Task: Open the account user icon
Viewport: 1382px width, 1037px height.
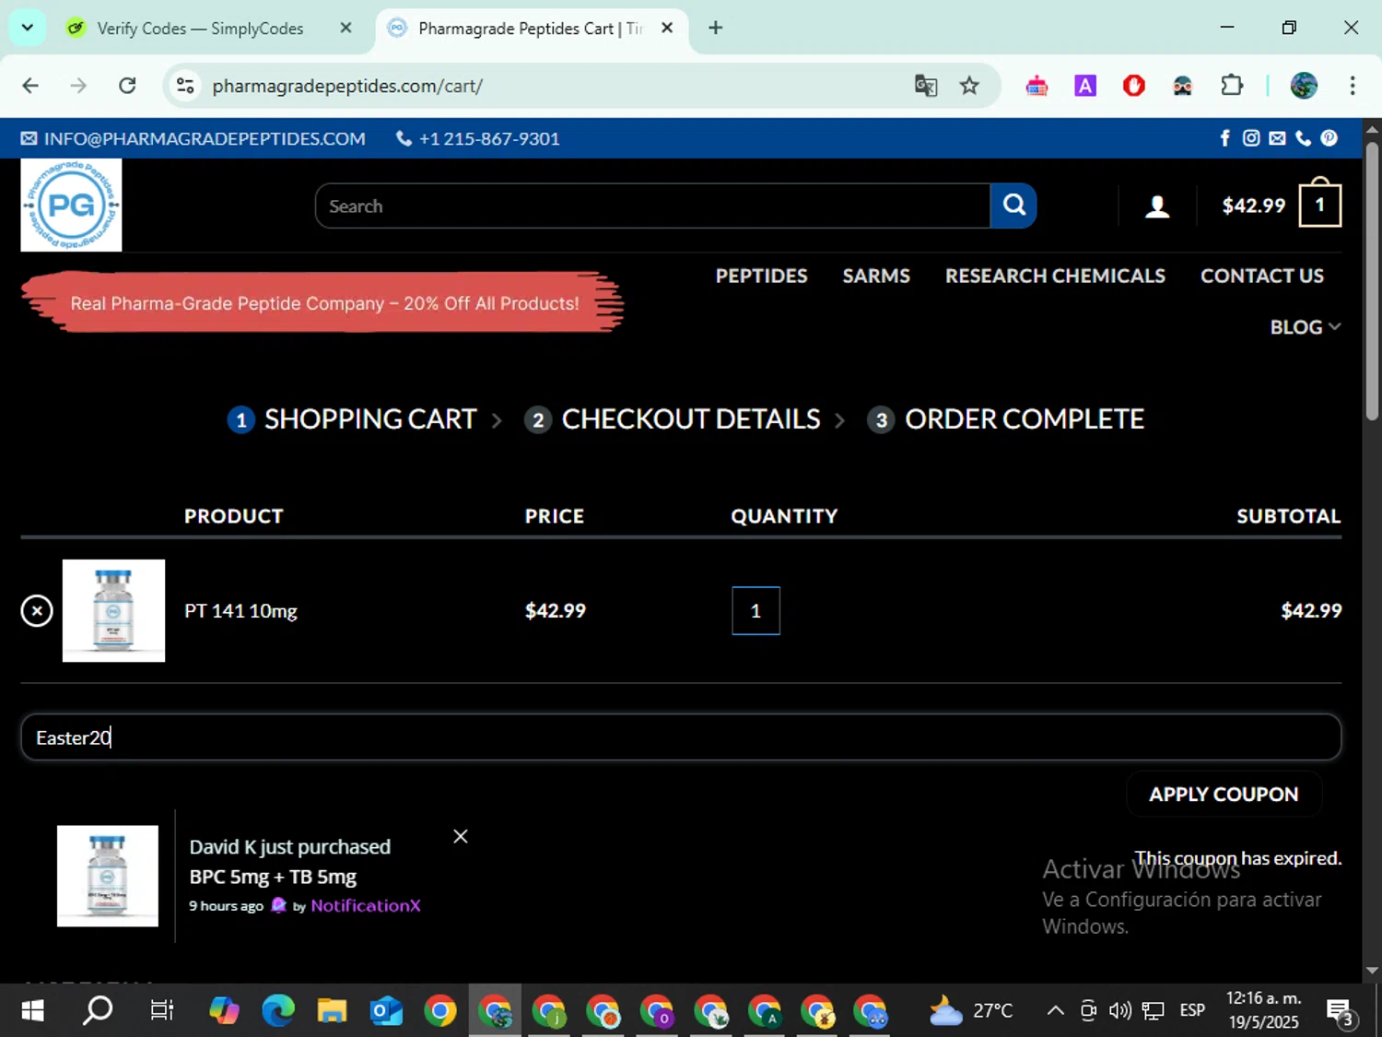Action: pos(1157,206)
